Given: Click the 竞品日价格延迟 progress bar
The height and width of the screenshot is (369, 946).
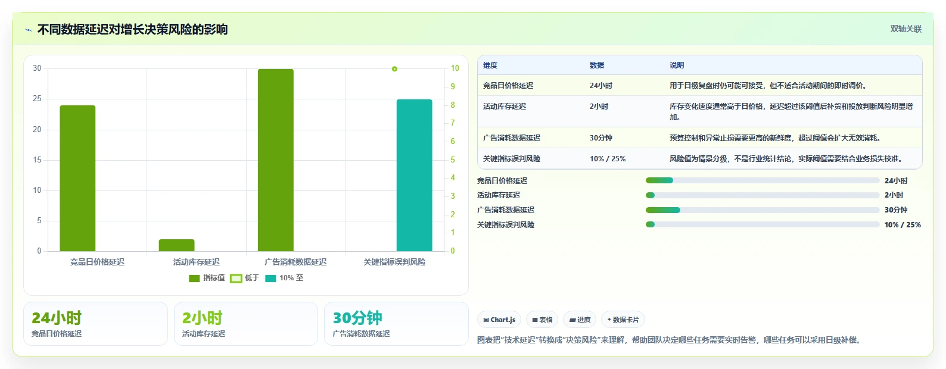Looking at the screenshot, I should (763, 180).
